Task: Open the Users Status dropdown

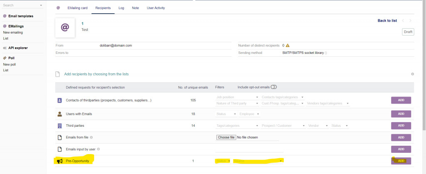Action: click(226, 114)
